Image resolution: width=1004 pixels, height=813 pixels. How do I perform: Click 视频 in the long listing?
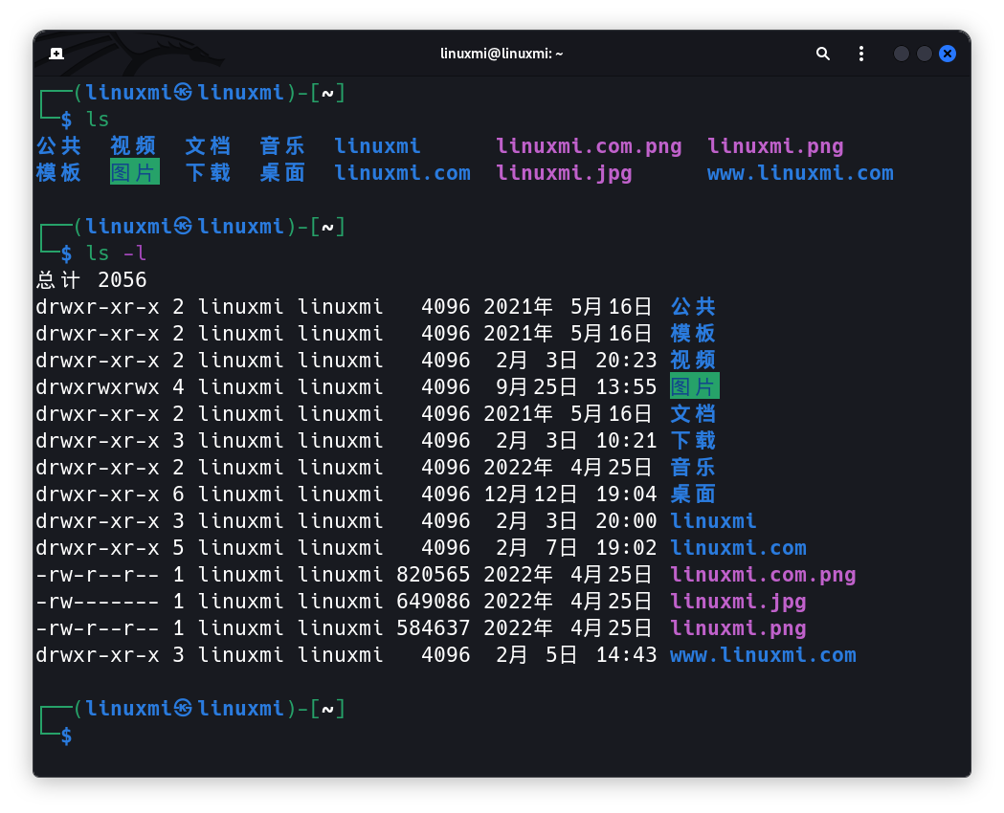click(694, 361)
